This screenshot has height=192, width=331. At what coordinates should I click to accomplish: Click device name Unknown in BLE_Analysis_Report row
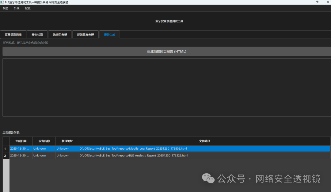tap(44, 156)
